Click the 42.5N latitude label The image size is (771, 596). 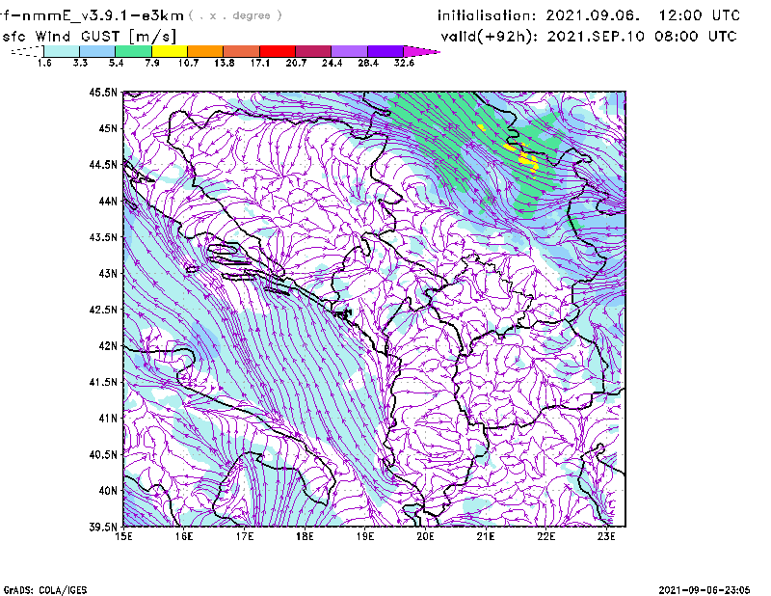(x=103, y=310)
